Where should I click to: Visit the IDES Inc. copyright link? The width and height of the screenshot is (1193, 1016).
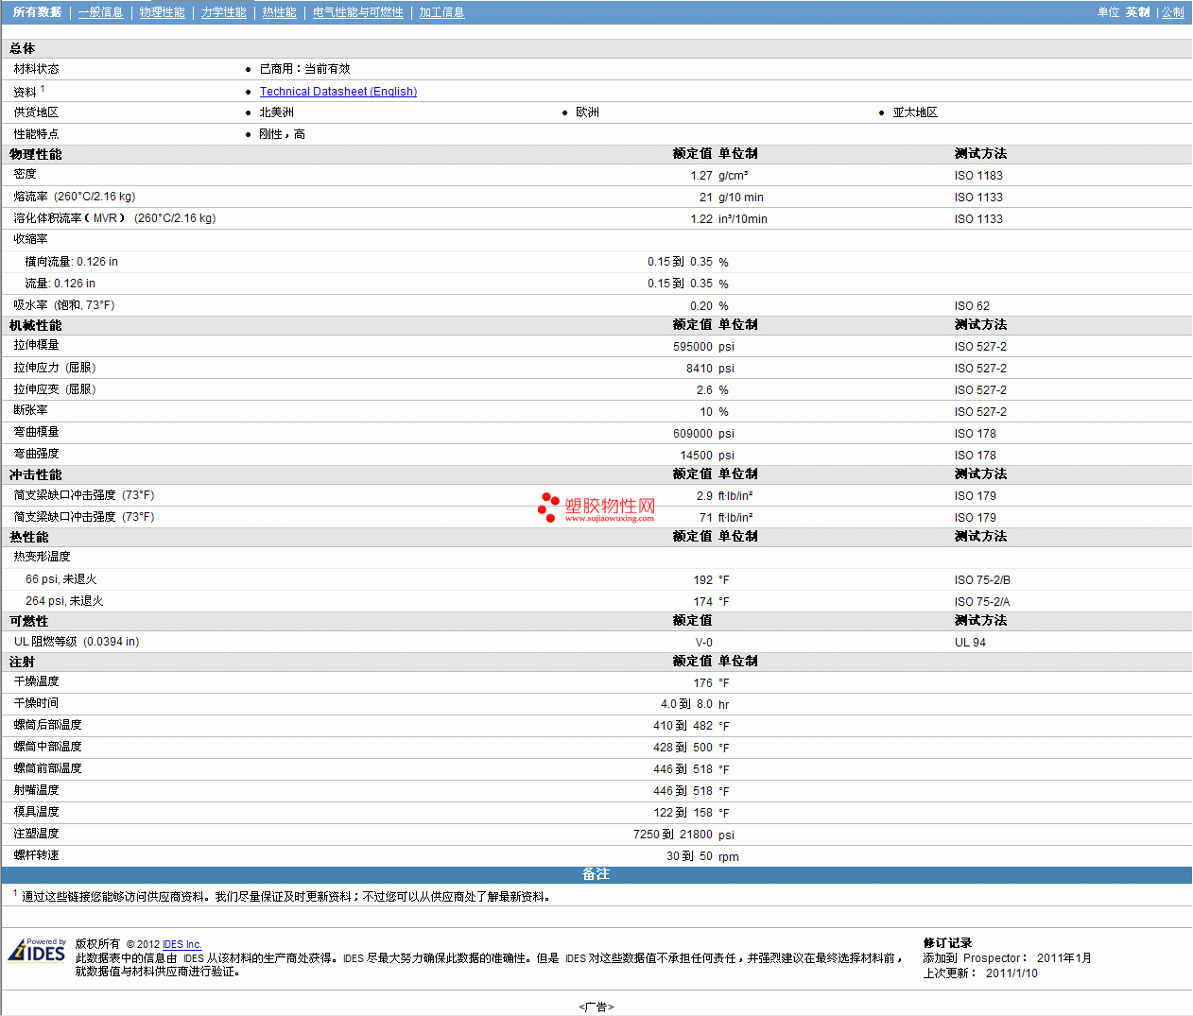coord(182,944)
